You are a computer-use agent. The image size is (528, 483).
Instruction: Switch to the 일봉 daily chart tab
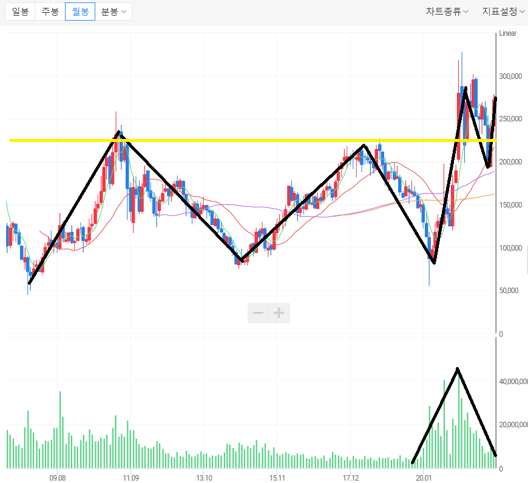pos(20,12)
